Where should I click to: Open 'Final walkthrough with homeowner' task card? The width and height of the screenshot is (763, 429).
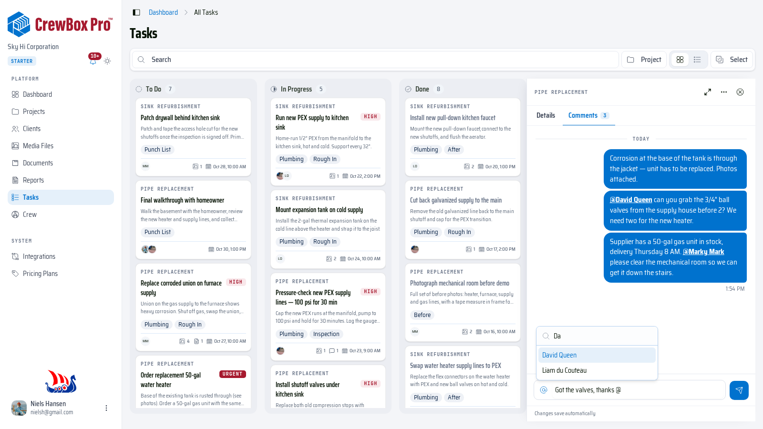pyautogui.click(x=193, y=220)
